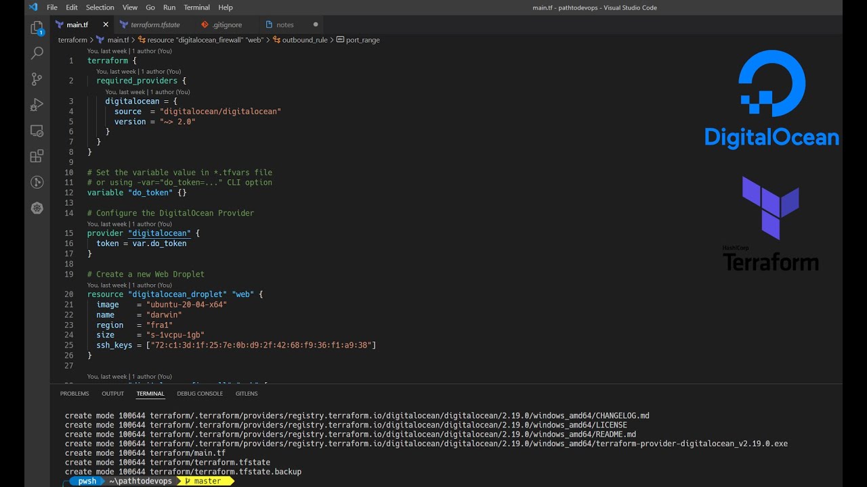Click the comment "# Configure the DigitalOcean Provider"
Image resolution: width=867 pixels, height=487 pixels.
pos(171,213)
